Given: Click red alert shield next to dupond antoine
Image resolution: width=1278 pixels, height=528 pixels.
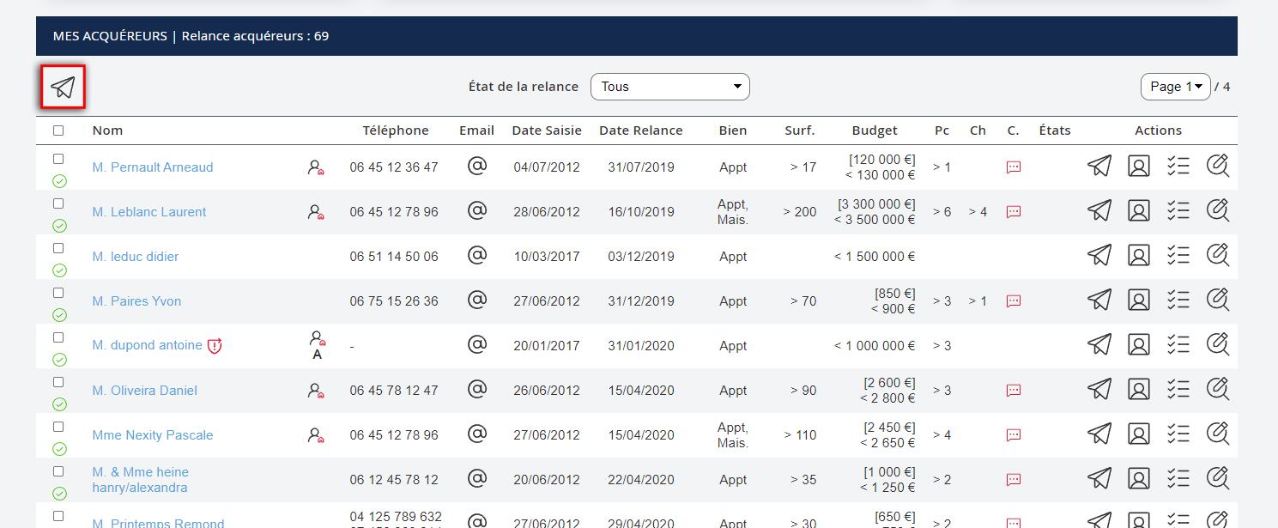Looking at the screenshot, I should pos(215,345).
